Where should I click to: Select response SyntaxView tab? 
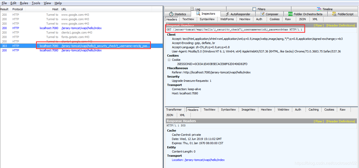tap(228, 110)
